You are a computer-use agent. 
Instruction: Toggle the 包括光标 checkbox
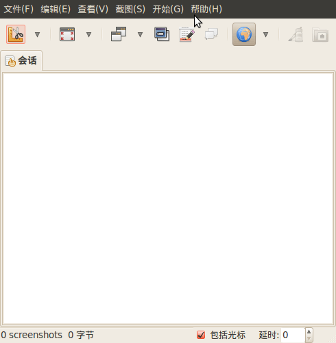pos(201,335)
